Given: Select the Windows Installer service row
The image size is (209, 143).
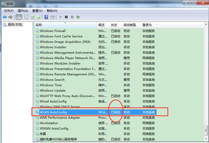Looking at the screenshot, I should click(96, 47).
